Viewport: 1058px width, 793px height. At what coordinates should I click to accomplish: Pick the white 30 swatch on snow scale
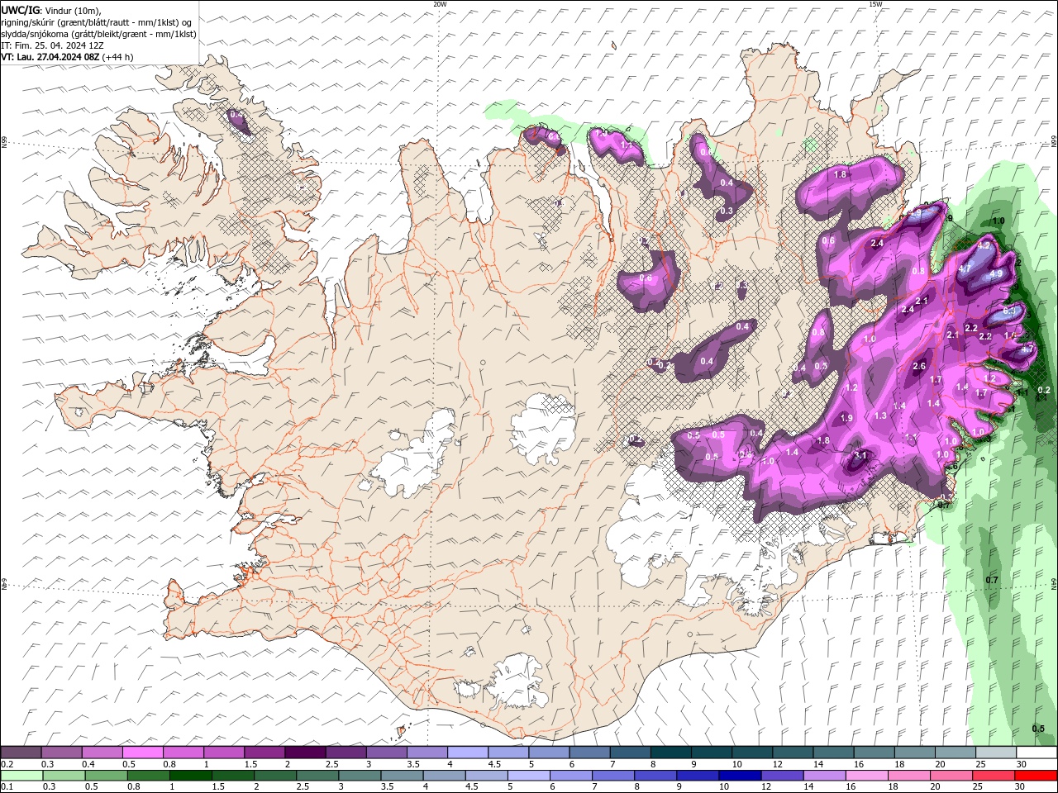point(1037,753)
